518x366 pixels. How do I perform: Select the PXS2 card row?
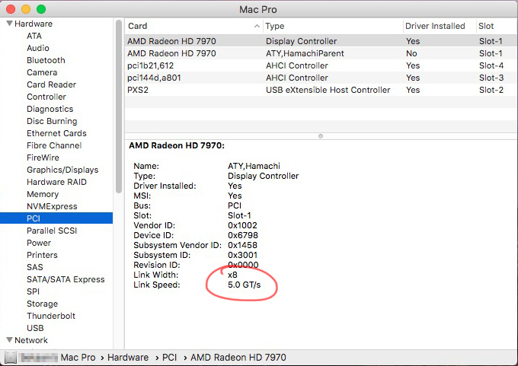coord(321,90)
